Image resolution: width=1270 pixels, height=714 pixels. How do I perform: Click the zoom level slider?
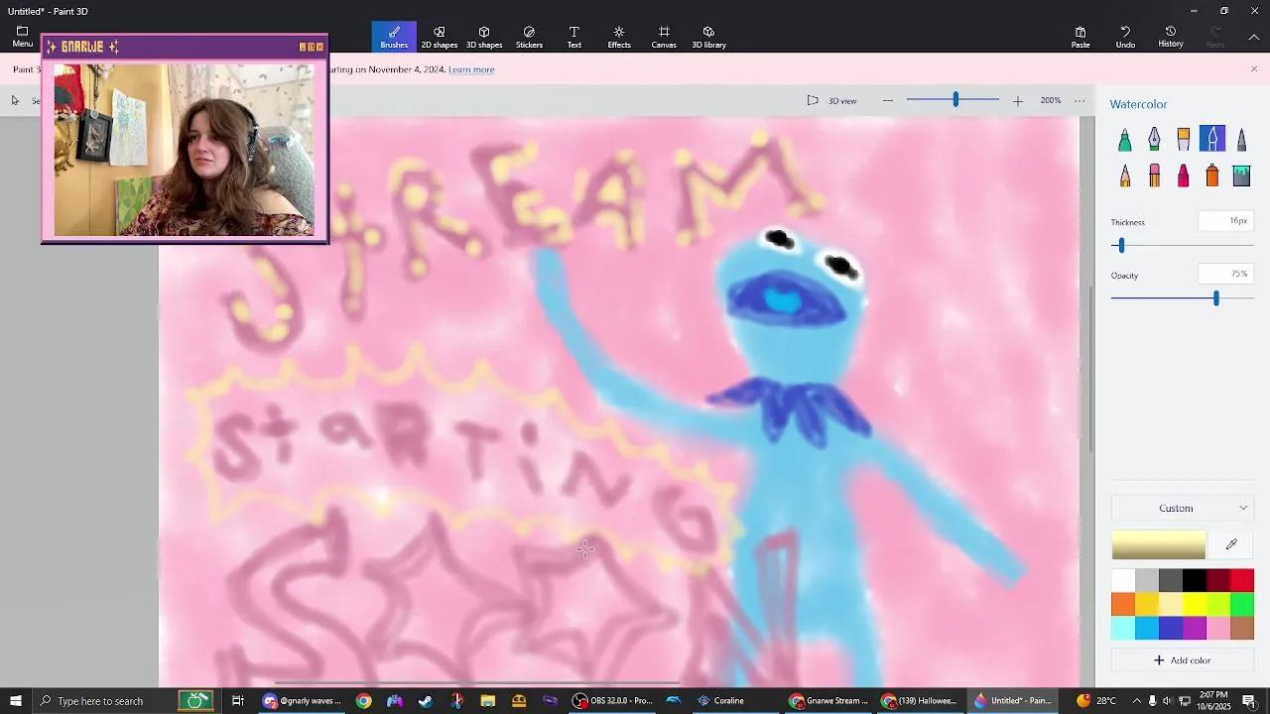click(x=952, y=100)
